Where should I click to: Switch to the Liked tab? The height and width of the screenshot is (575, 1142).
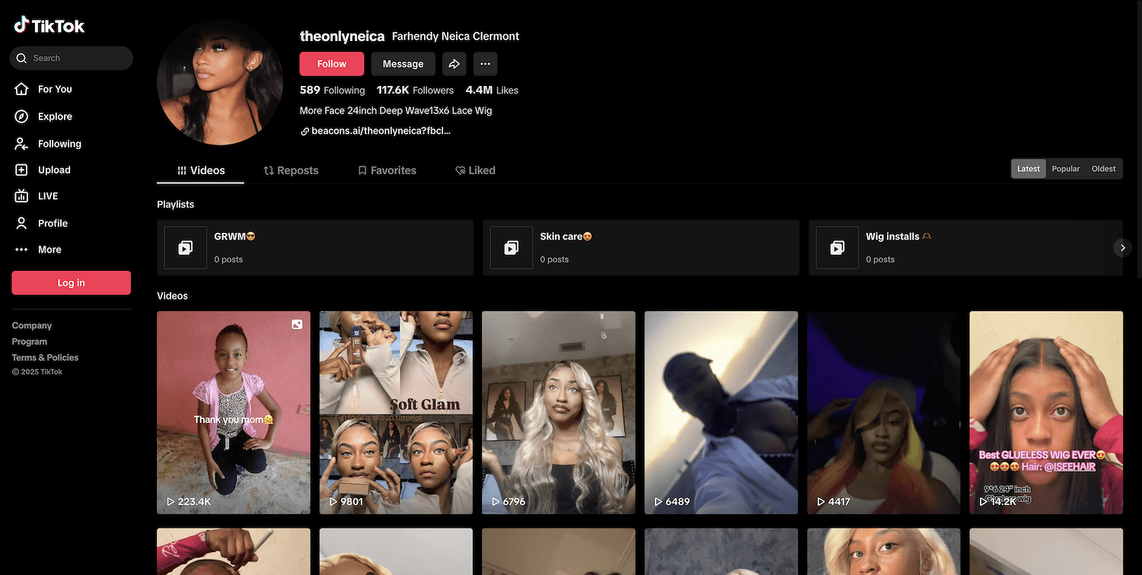(x=475, y=170)
